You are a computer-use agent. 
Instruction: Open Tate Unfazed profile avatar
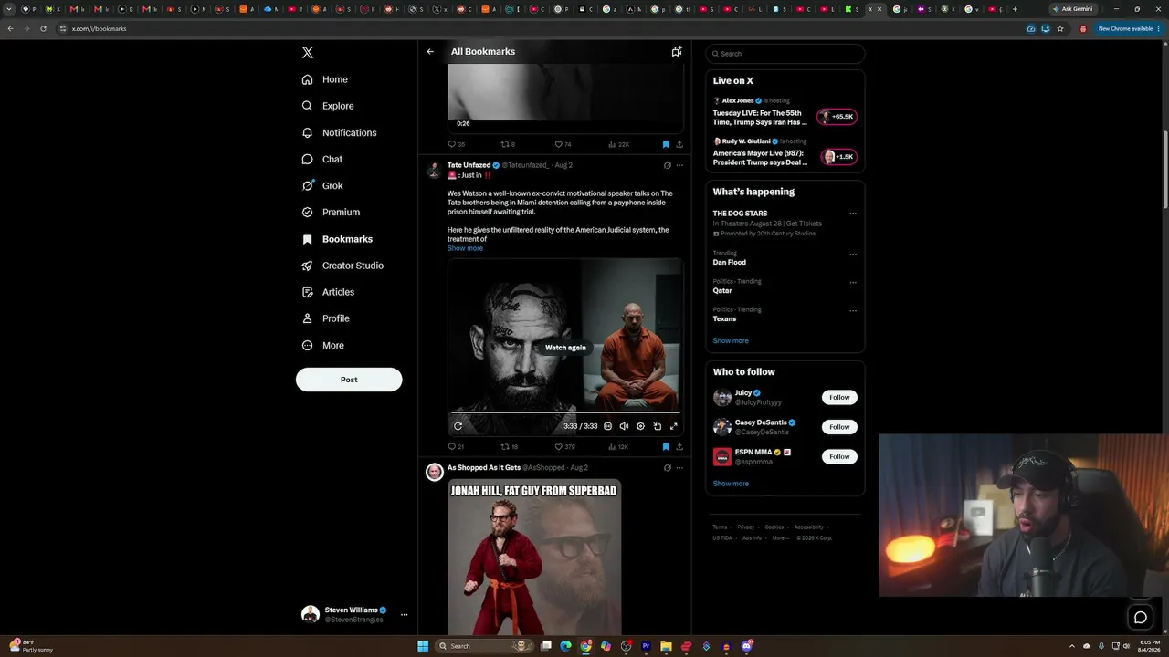tap(435, 169)
